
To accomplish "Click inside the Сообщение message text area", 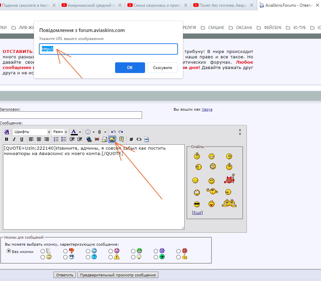I will pyautogui.click(x=94, y=187).
